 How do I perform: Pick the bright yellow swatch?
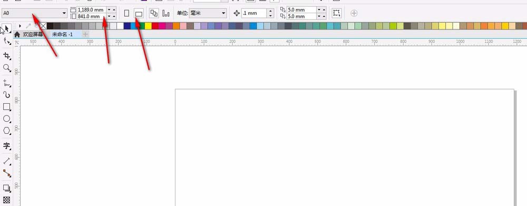pyautogui.click(x=148, y=26)
